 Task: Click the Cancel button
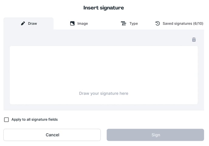pyautogui.click(x=52, y=135)
